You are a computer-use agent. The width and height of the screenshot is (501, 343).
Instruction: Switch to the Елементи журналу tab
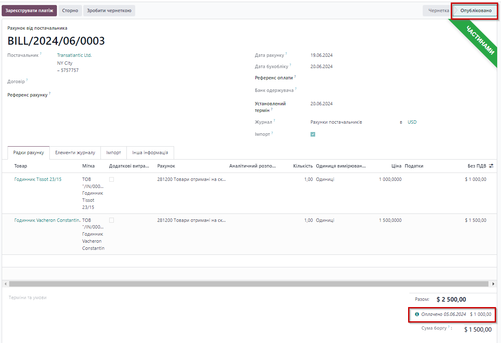[x=75, y=153]
